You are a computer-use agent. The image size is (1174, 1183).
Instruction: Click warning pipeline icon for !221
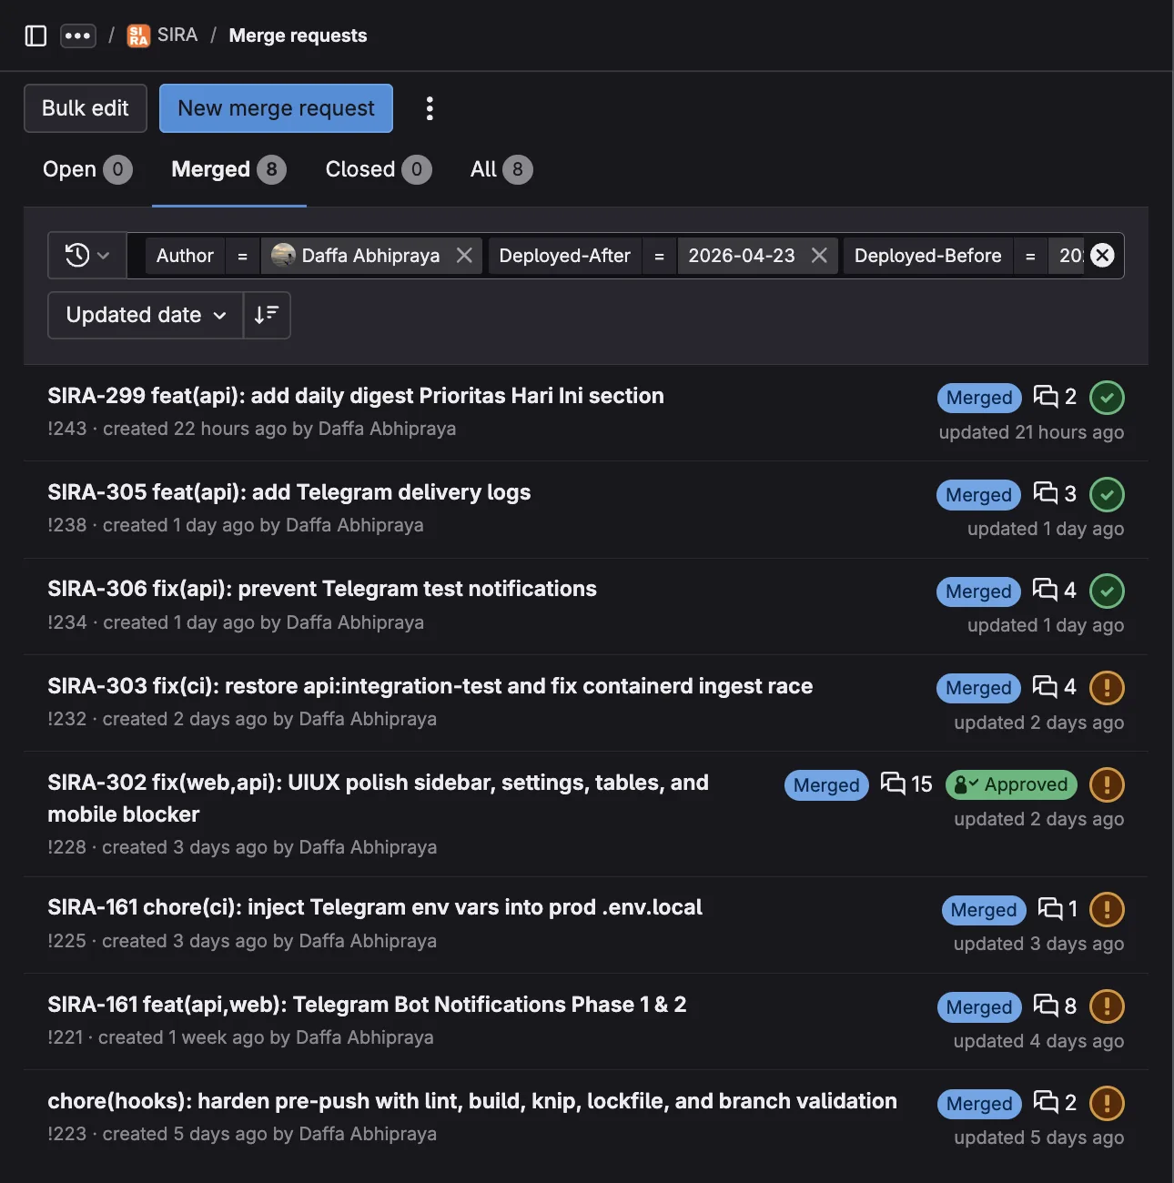click(x=1107, y=1006)
